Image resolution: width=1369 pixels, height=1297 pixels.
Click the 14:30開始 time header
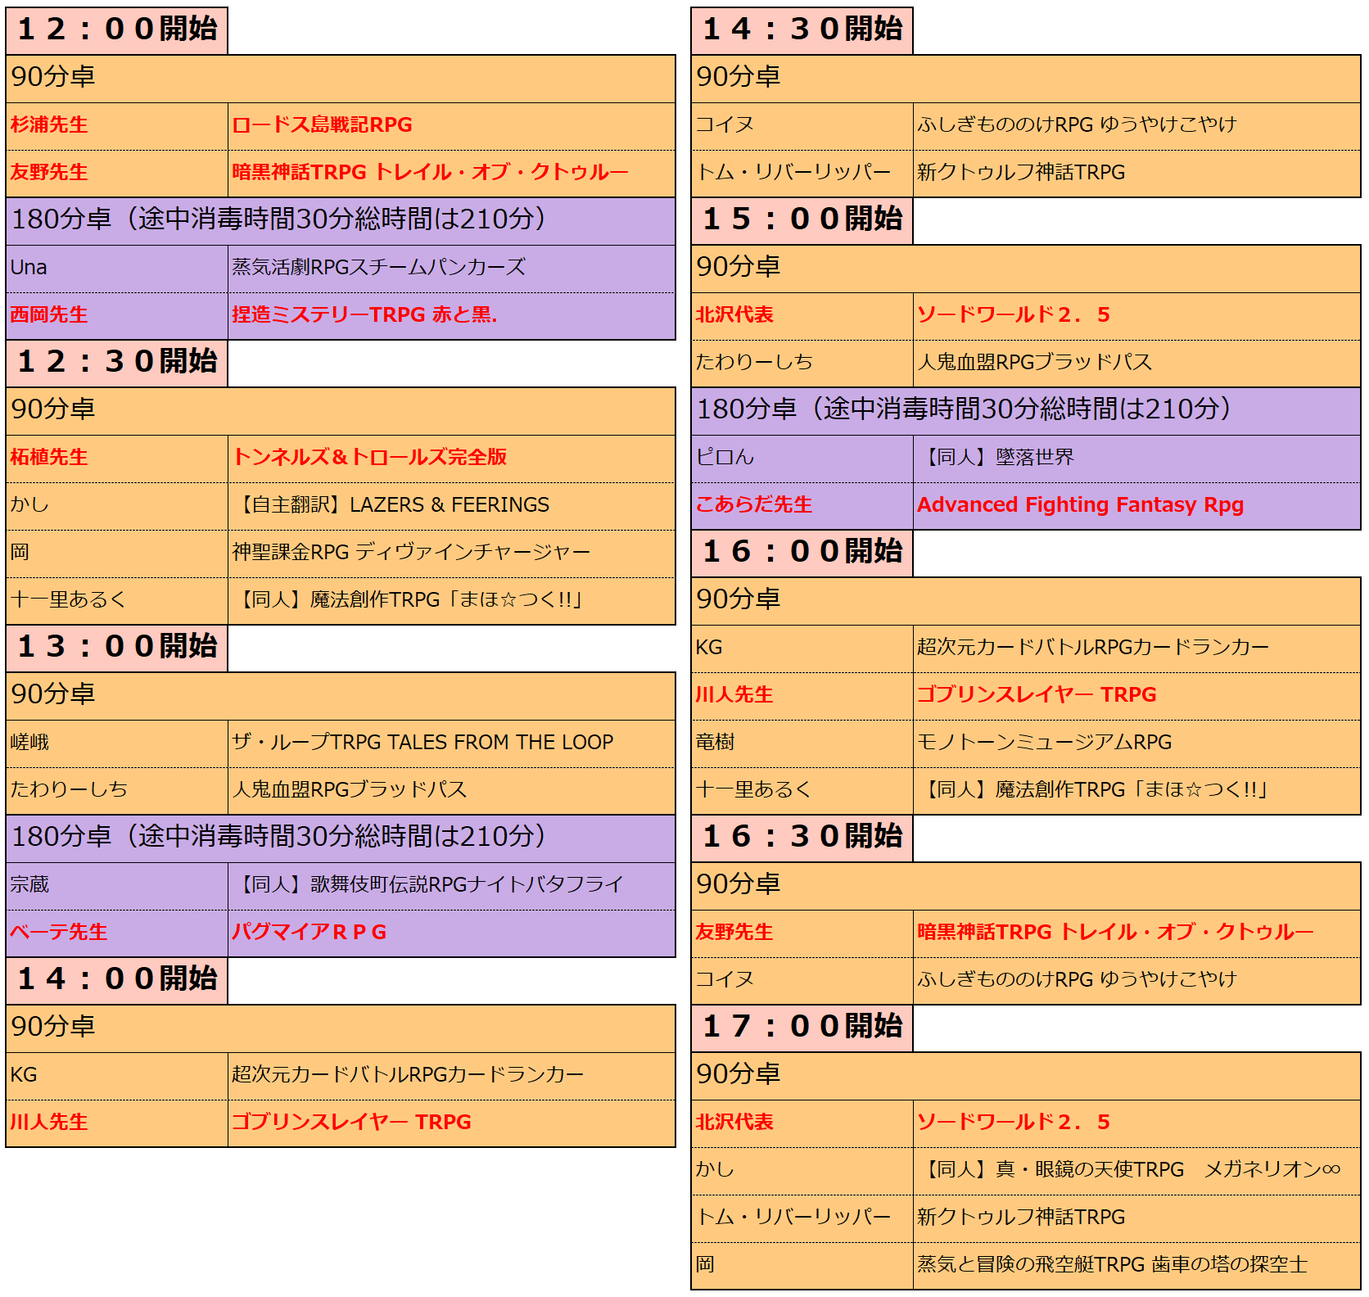tap(802, 30)
